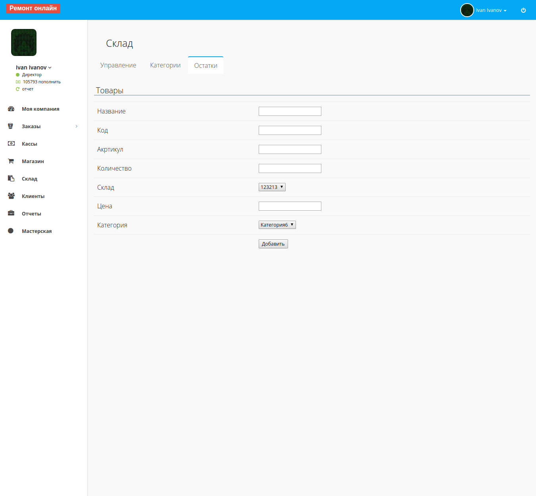This screenshot has width=536, height=496.
Task: Click the Заказы sidebar icon
Action: (11, 126)
